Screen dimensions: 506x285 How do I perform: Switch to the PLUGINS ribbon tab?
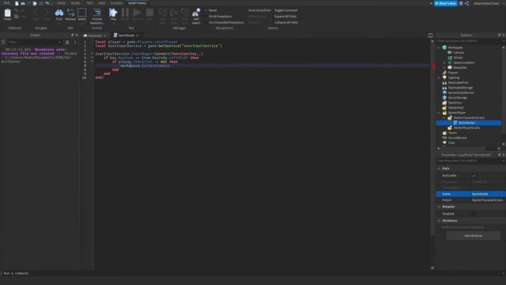(116, 3)
